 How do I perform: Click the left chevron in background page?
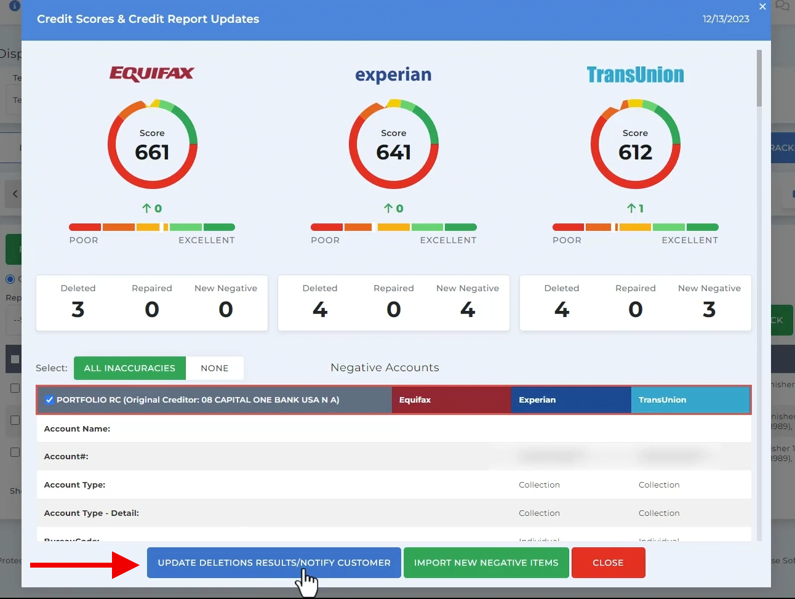pyautogui.click(x=15, y=194)
